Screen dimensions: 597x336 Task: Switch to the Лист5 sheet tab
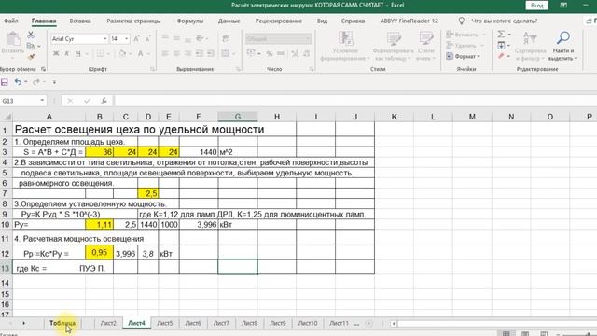click(165, 323)
